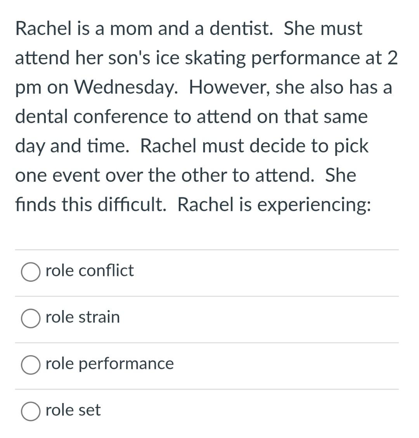Click the word 'However' in the question
Screen dimensions: 419x438
coord(229,87)
